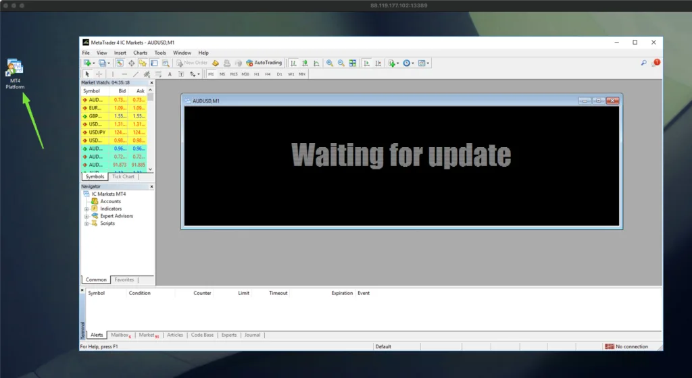Open the New Chart dropdown arrow
This screenshot has height=378, width=692.
(93, 63)
